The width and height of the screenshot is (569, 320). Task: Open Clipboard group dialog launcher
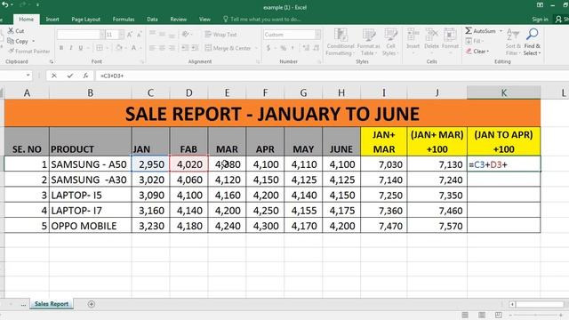52,61
